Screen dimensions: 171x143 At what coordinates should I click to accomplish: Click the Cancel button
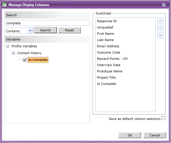tap(155, 135)
